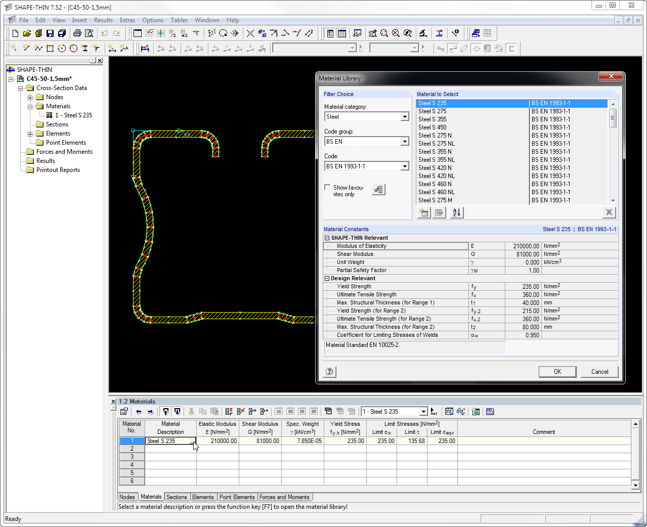Screen dimensions: 647x527
Task: Click the create new material icon
Action: (x=424, y=213)
